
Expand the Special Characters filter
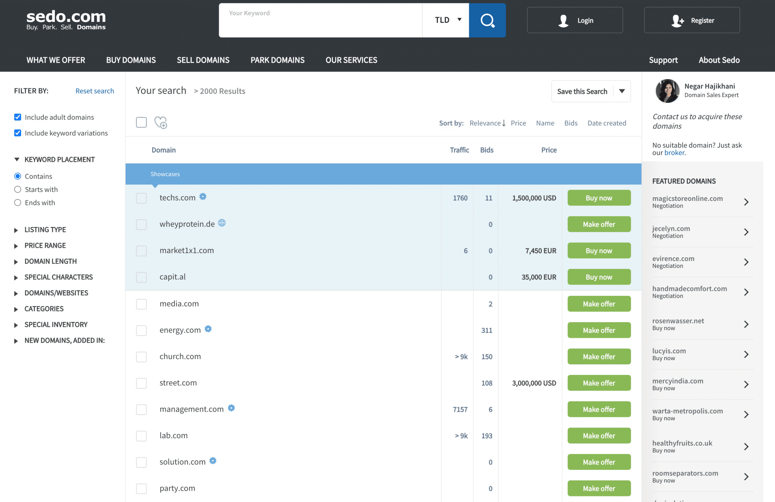[53, 277]
